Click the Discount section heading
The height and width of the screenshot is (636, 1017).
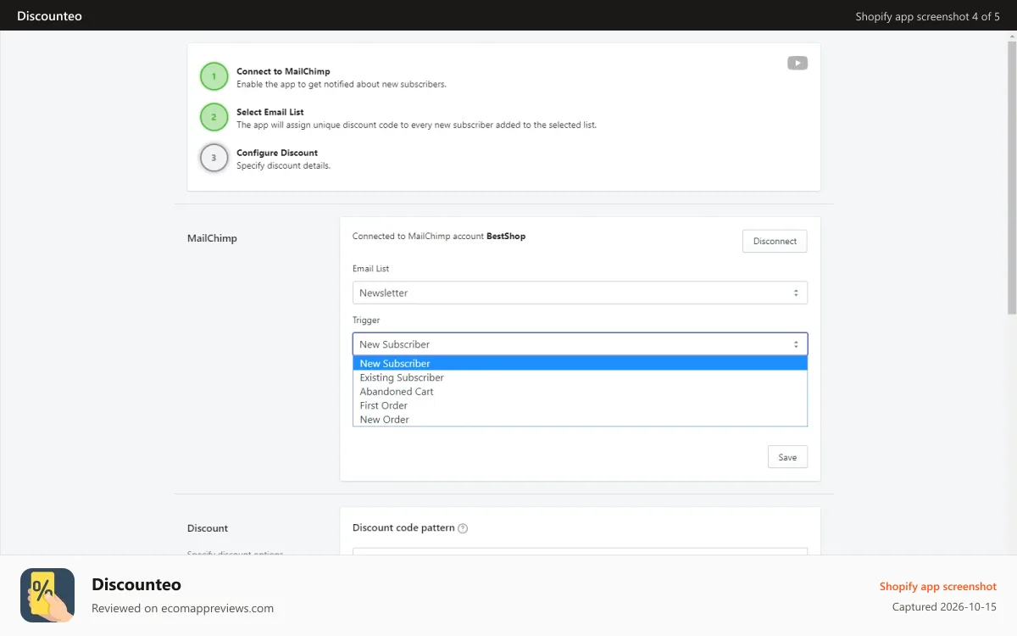pyautogui.click(x=208, y=528)
